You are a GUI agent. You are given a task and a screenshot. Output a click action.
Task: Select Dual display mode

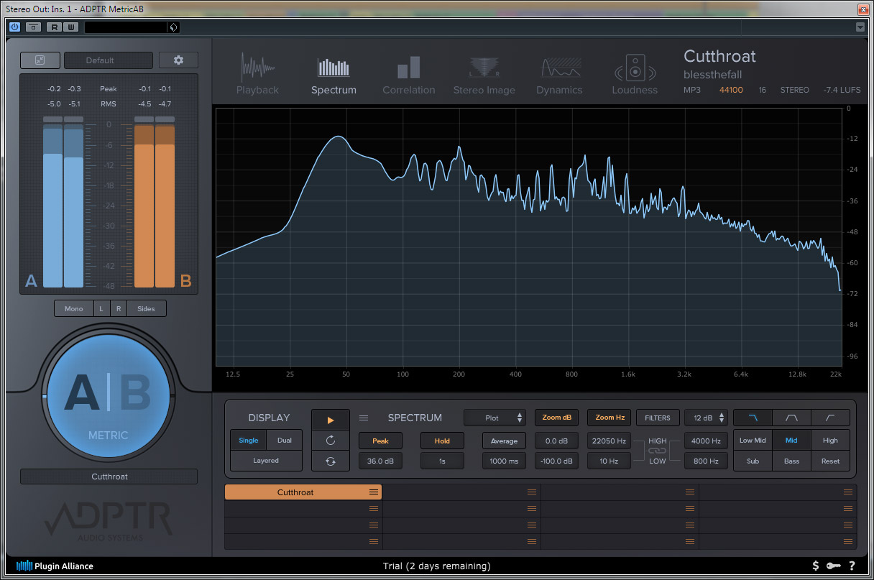285,441
